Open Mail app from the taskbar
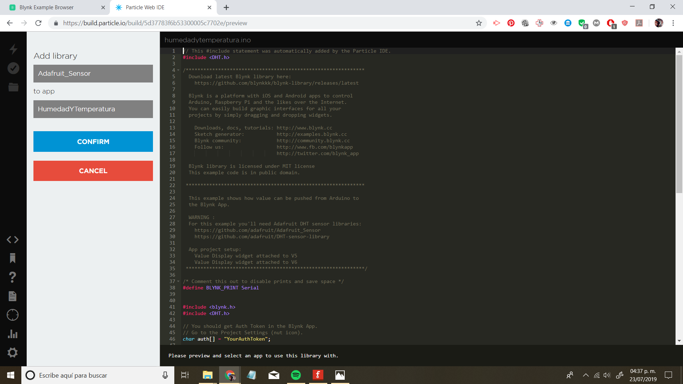Viewport: 683px width, 384px height. click(274, 375)
